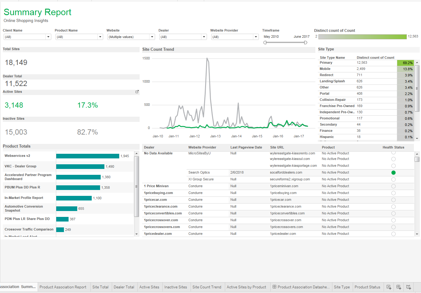Viewport: 421px width, 293px height.
Task: Click the dealer table scrollbar up arrow
Action: point(417,154)
